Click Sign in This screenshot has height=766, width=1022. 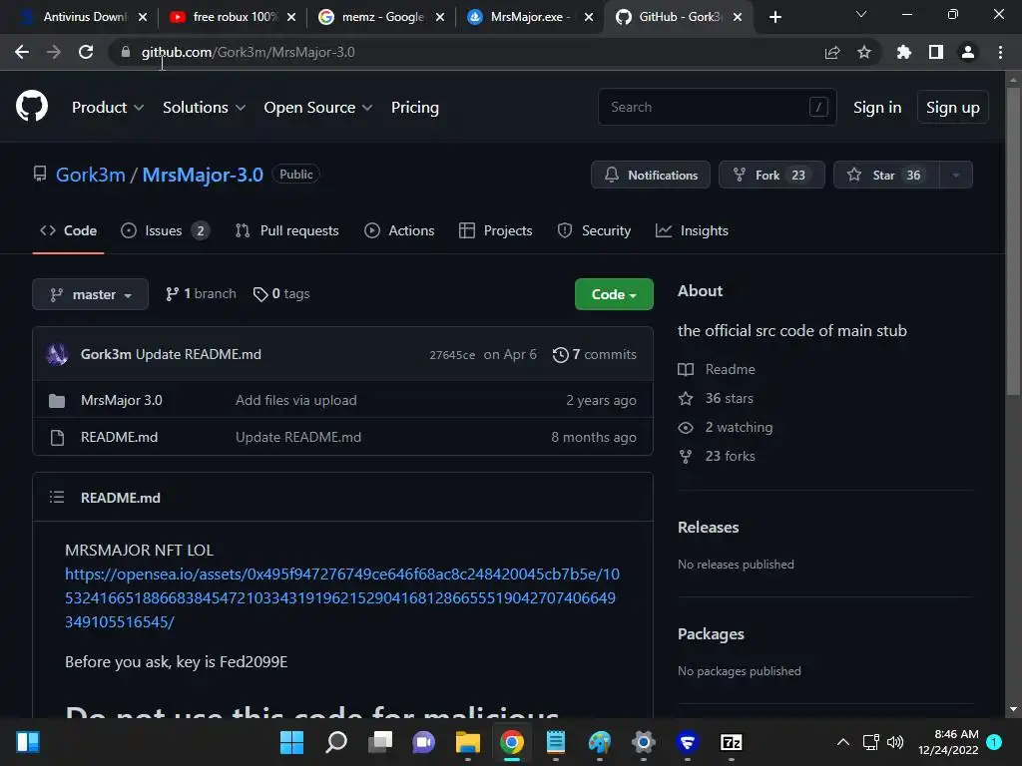click(x=877, y=108)
